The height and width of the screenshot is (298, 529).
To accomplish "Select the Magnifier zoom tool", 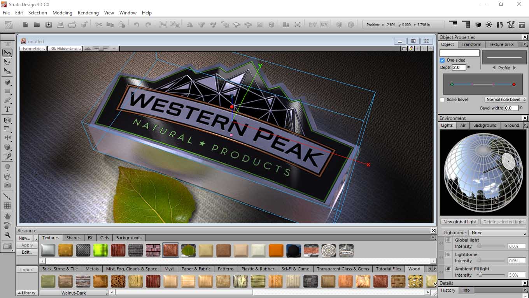I will pyautogui.click(x=7, y=235).
